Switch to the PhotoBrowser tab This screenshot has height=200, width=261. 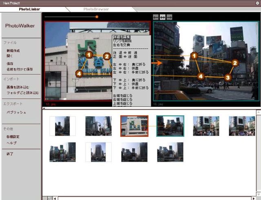click(x=96, y=9)
